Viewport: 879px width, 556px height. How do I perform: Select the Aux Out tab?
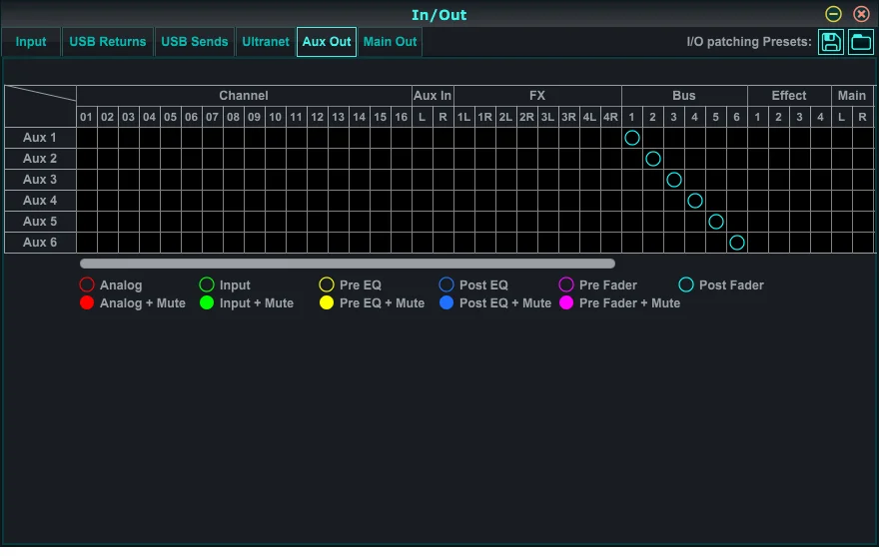[x=327, y=42]
